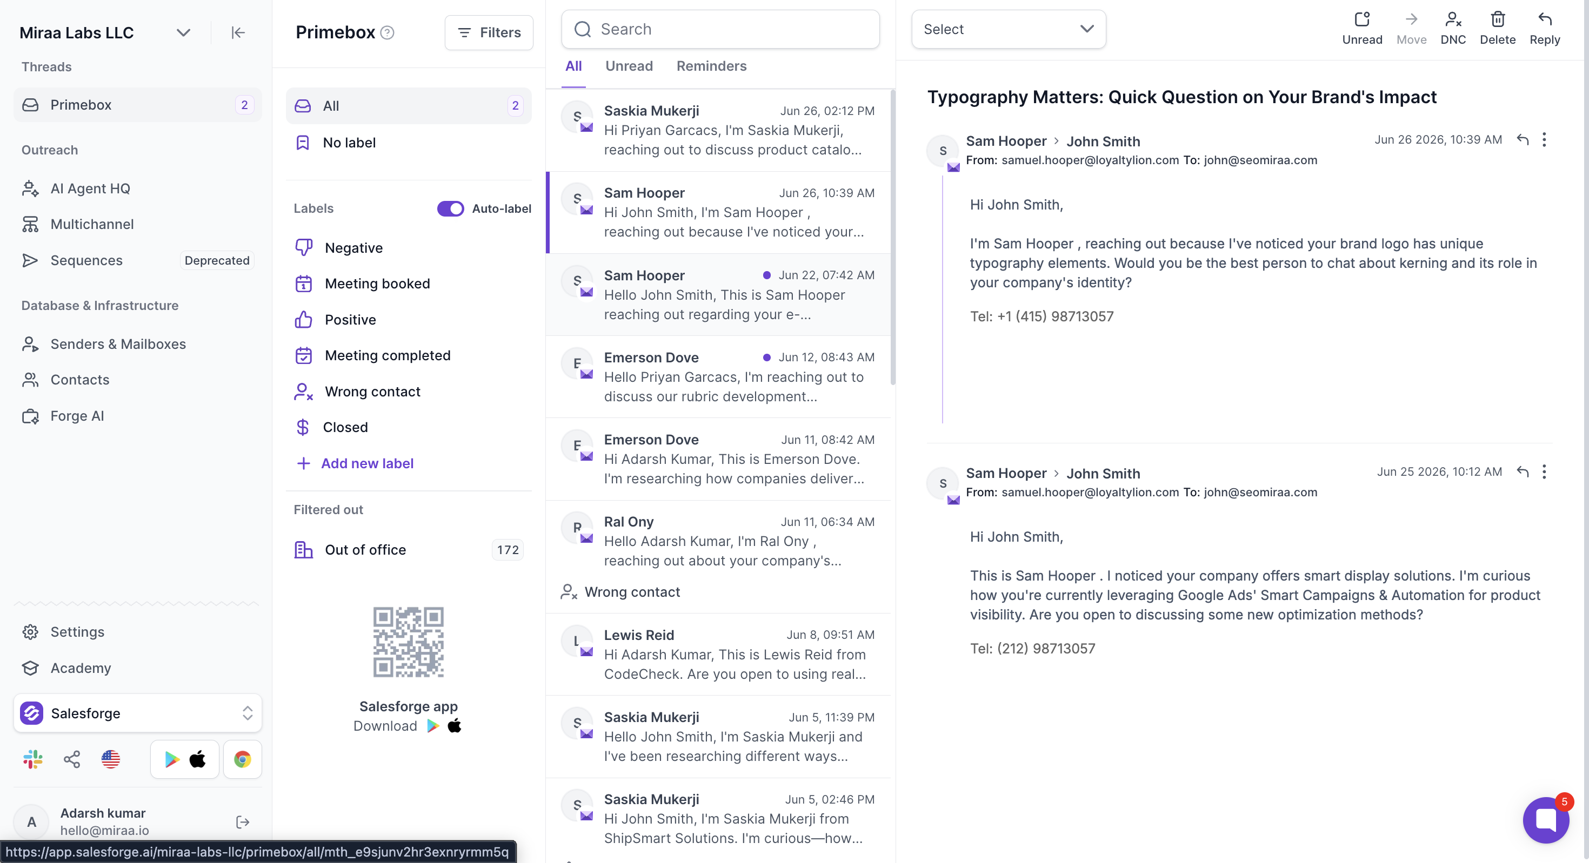Change language via the US flag
Viewport: 1589px width, 863px height.
pos(110,759)
